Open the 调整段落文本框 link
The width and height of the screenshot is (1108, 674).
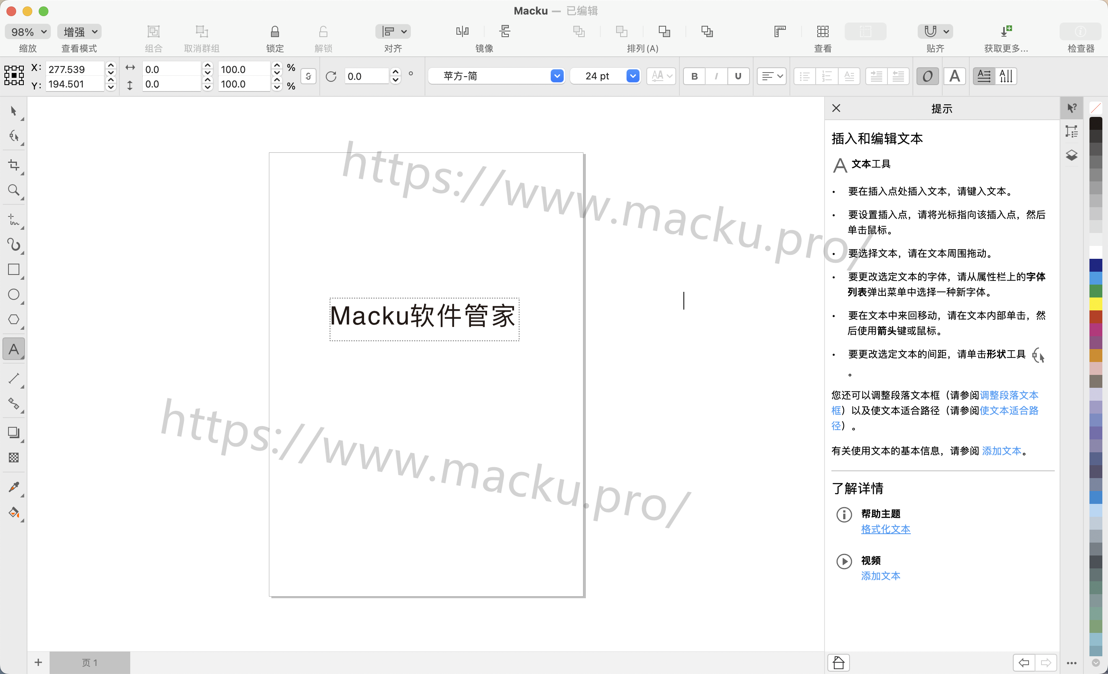coord(1009,395)
